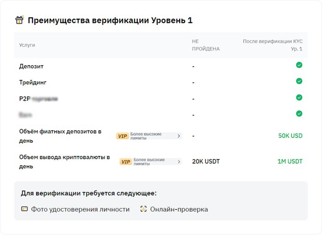323x236 pixels.
Task: Click the P2P service row label
Action: click(x=38, y=99)
